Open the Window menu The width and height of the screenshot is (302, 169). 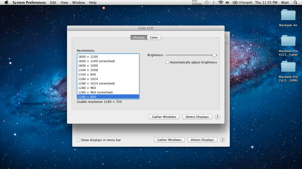click(x=78, y=2)
